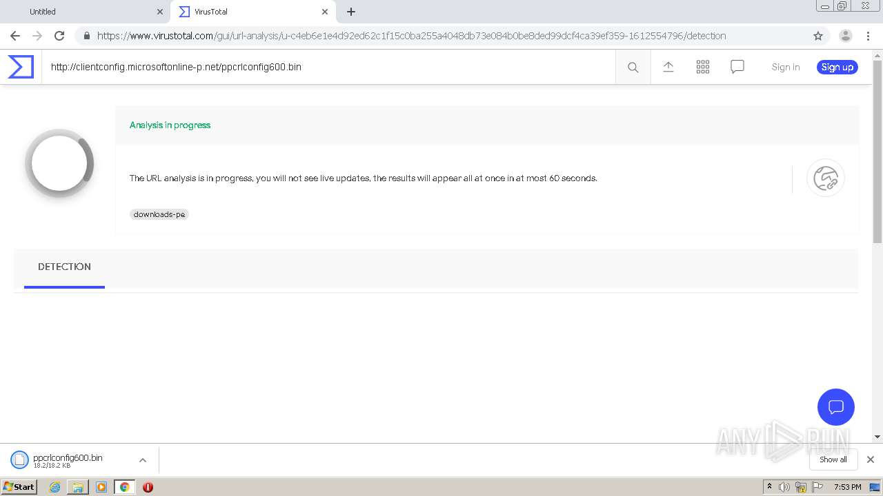Switch to the Untitled tab

coord(85,12)
